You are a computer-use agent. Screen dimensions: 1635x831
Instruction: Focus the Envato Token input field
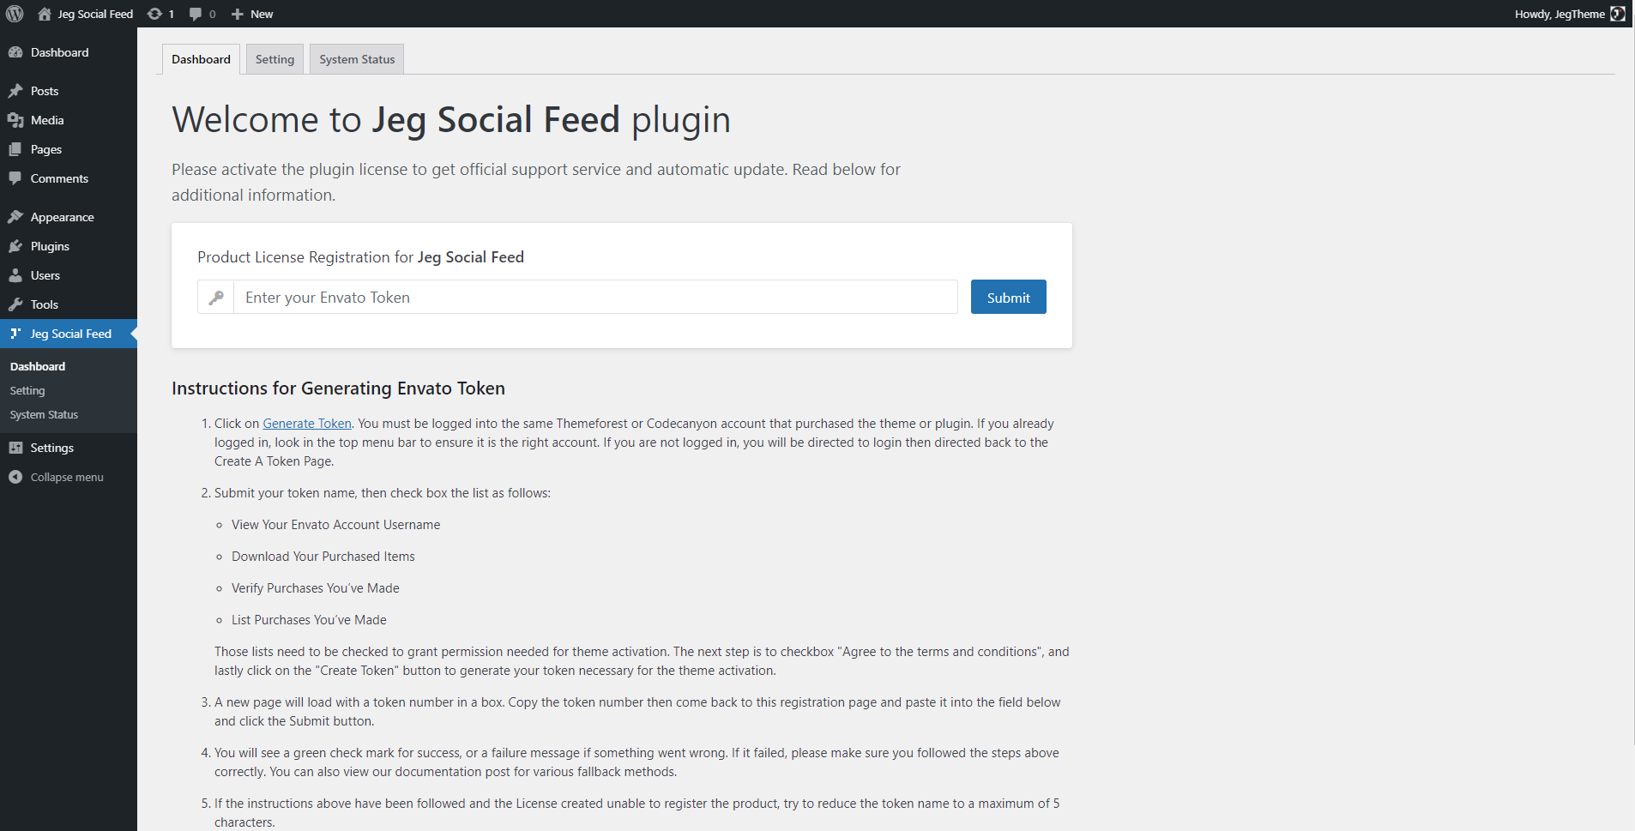tap(595, 298)
